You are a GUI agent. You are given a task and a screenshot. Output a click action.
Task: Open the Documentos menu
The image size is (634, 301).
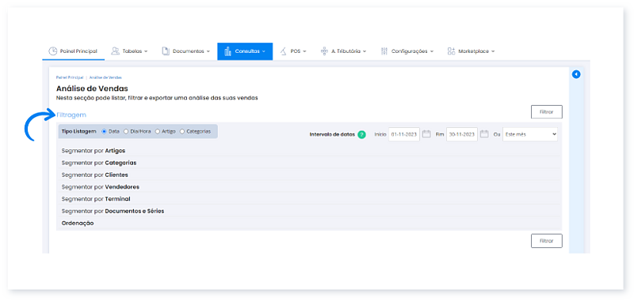pyautogui.click(x=186, y=51)
